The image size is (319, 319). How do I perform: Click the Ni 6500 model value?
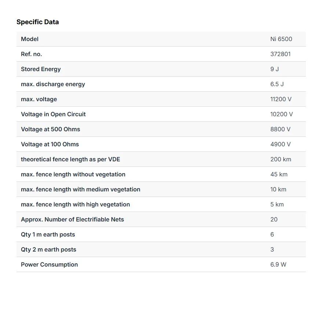(x=281, y=39)
